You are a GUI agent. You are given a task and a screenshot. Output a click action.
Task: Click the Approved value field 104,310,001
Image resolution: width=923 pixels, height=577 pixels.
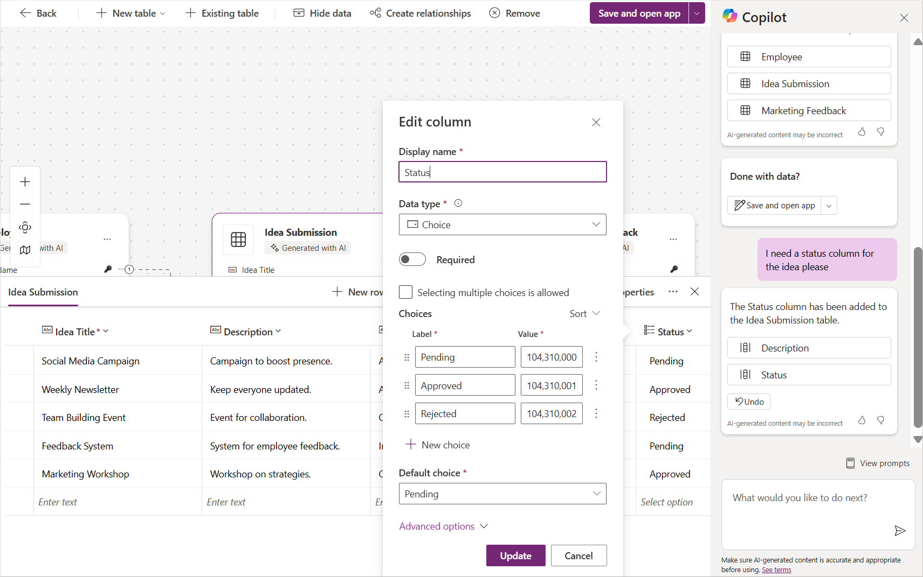click(x=552, y=385)
